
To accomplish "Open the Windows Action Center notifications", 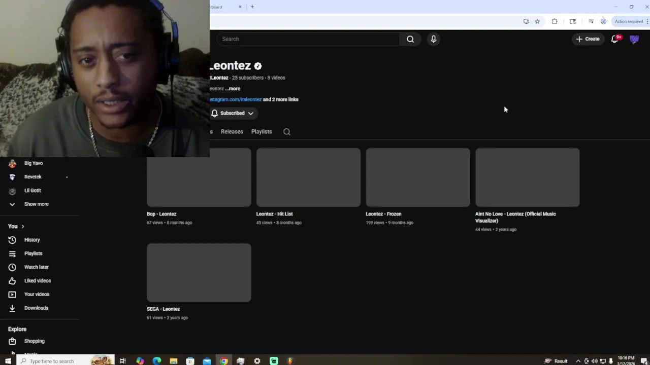I will 643,361.
